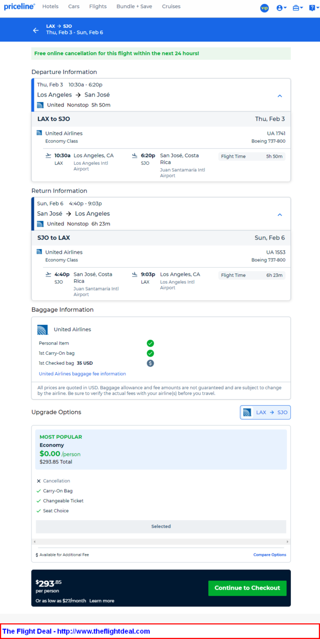
Task: Open the Cars tab
Action: 74,7
